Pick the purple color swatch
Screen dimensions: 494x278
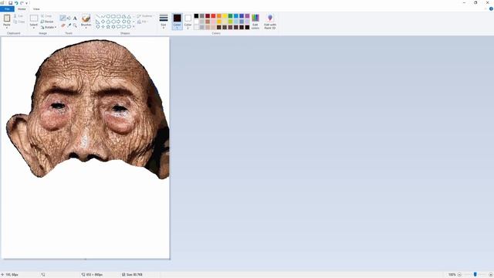(x=247, y=16)
